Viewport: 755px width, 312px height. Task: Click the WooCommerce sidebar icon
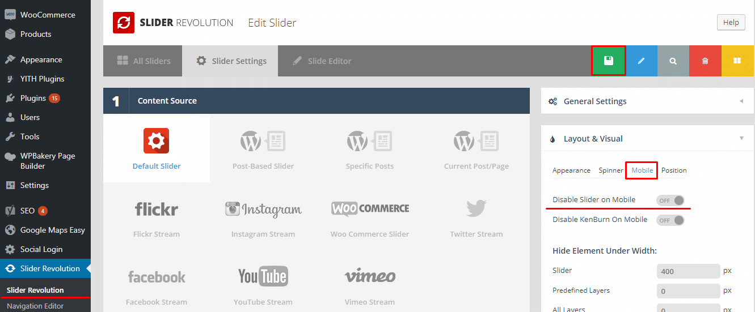10,15
